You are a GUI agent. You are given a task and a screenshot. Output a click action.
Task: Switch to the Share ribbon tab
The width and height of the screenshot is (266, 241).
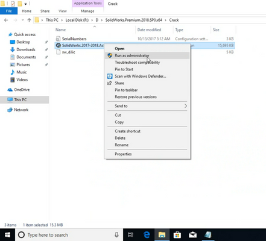coord(45,11)
